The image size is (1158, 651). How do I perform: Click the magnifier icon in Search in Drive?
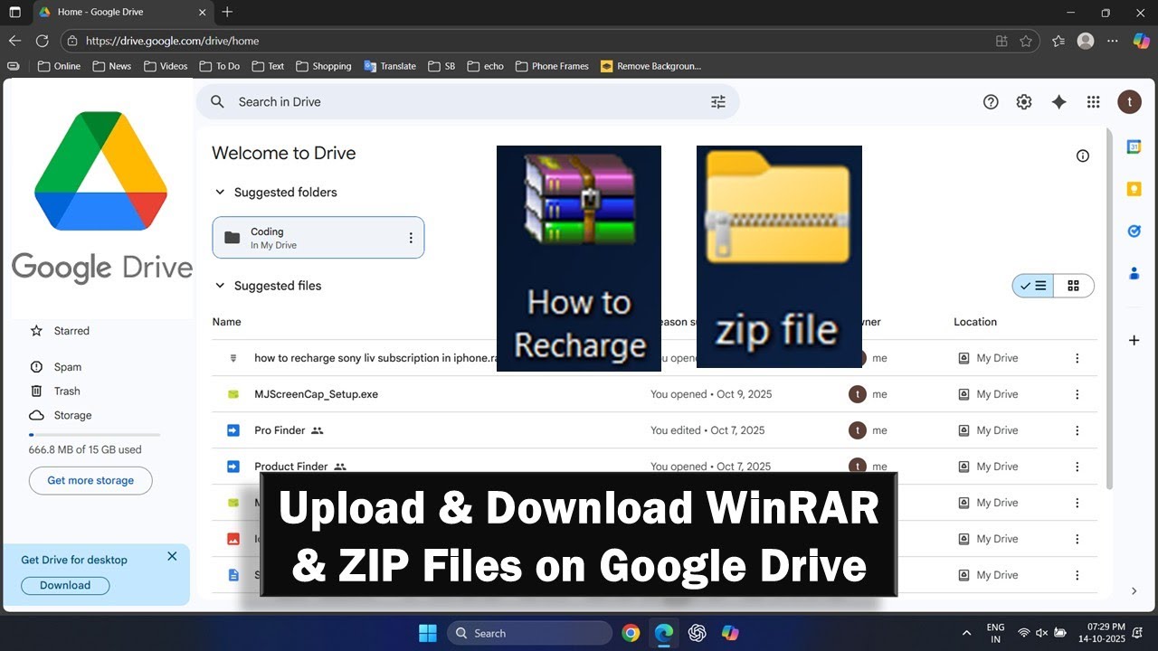[217, 102]
